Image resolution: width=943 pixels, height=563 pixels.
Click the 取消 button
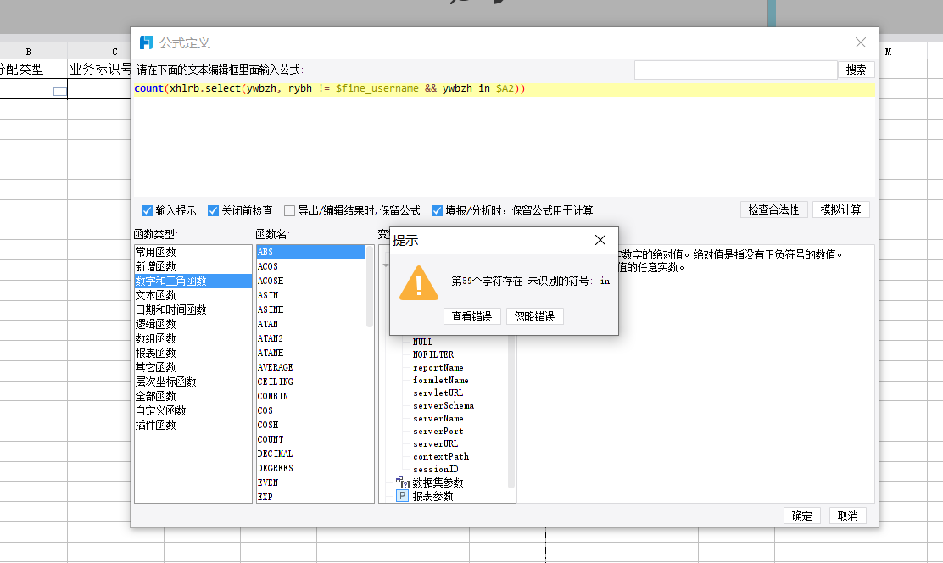tap(847, 516)
